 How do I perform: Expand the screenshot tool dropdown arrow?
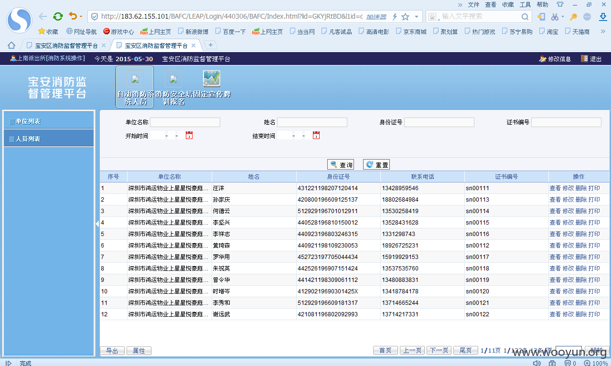pyautogui.click(x=562, y=17)
